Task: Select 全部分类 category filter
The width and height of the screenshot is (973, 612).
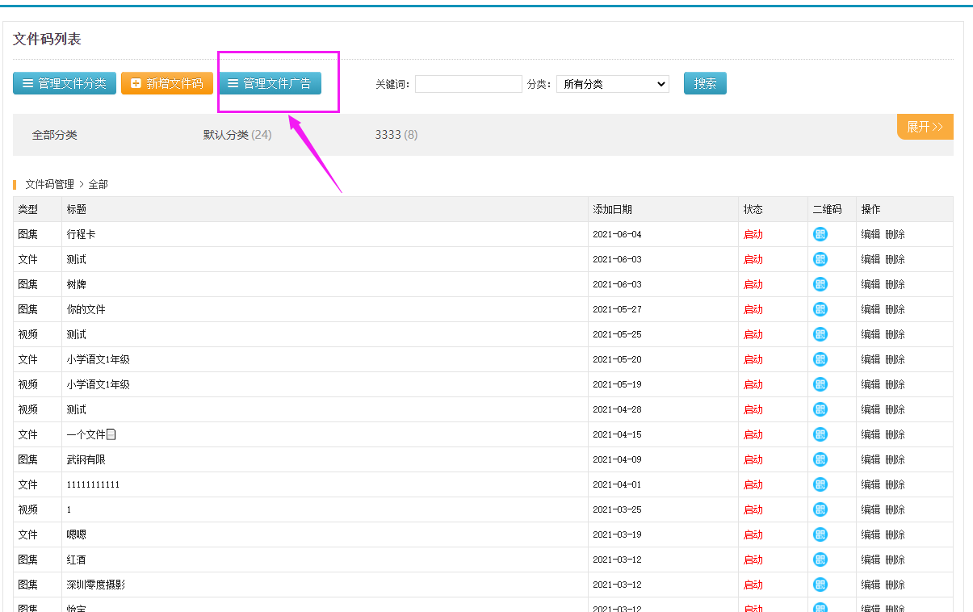Action: 54,135
